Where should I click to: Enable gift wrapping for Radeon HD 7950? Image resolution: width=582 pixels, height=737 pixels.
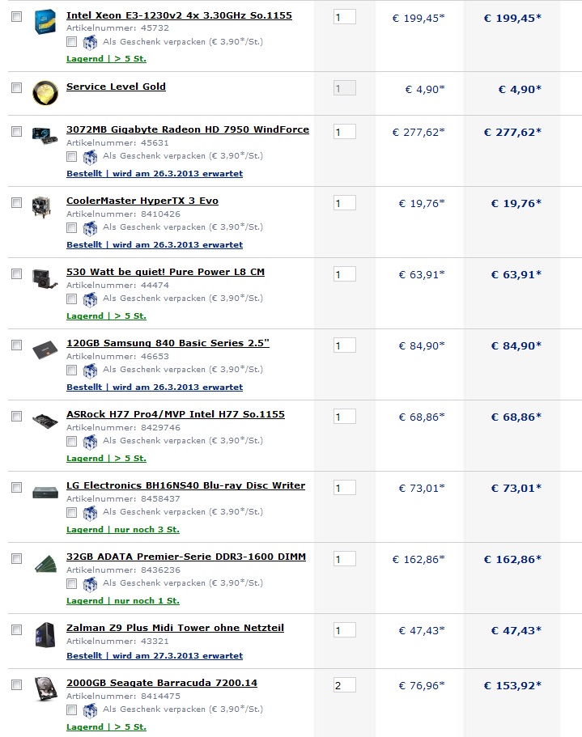(x=71, y=156)
